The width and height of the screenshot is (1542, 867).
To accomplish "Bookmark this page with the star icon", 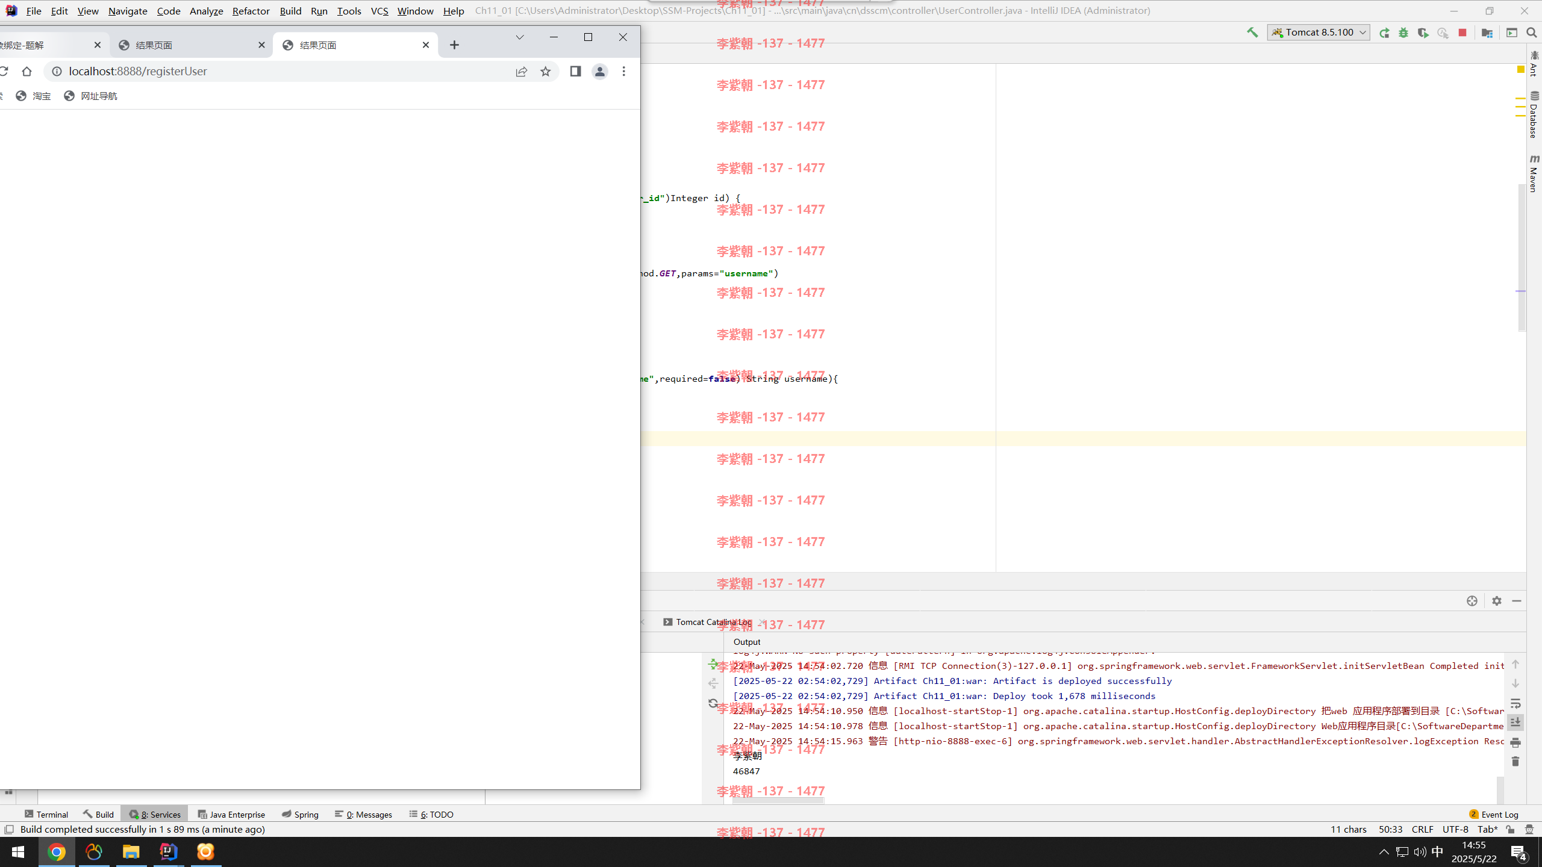I will pyautogui.click(x=546, y=71).
